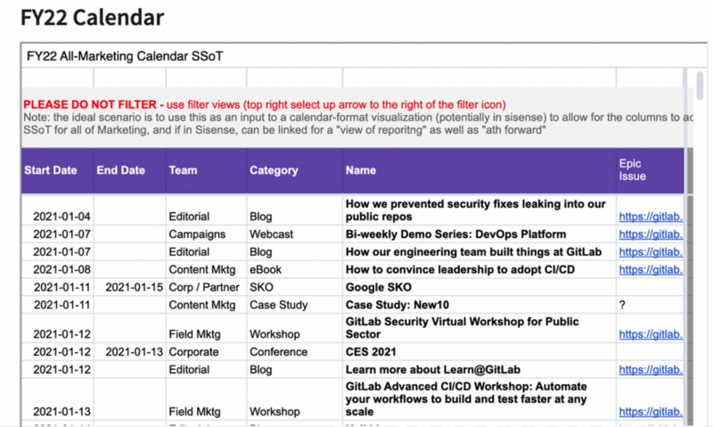The height and width of the screenshot is (427, 713).
Task: Select the Category column header
Action: coord(274,170)
